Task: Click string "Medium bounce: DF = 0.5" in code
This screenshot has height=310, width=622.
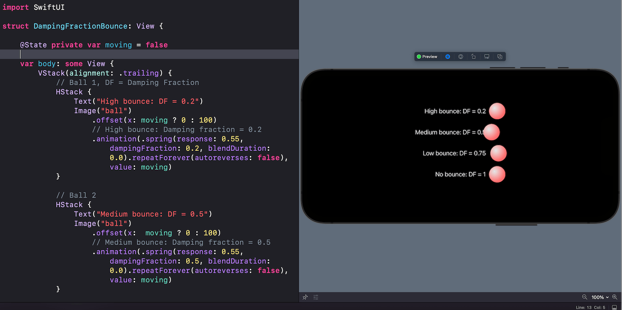Action: coord(152,214)
